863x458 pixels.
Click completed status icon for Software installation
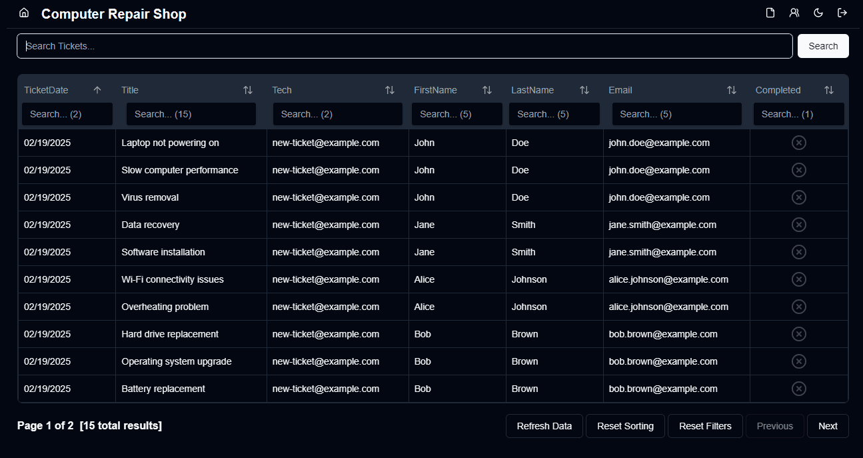tap(799, 252)
